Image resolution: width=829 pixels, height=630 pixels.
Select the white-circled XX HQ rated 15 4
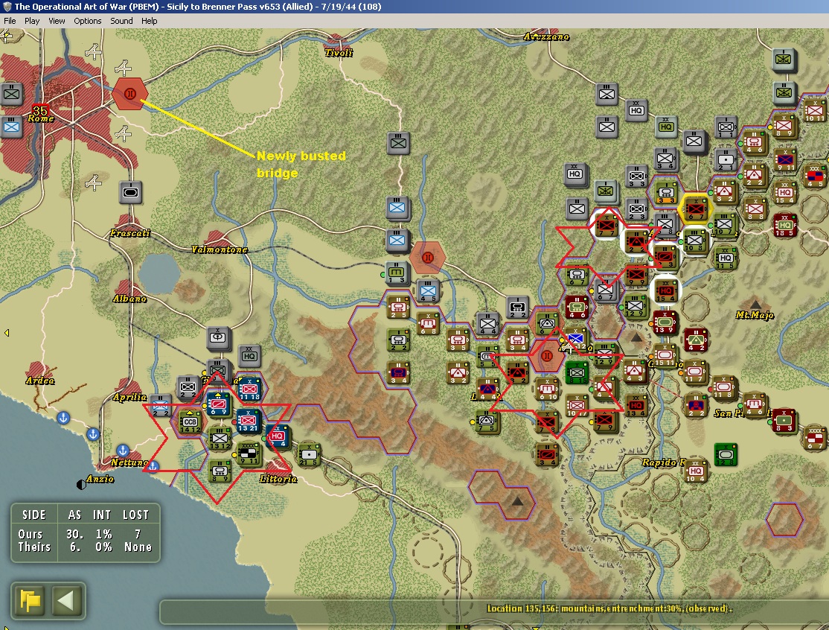(x=666, y=291)
